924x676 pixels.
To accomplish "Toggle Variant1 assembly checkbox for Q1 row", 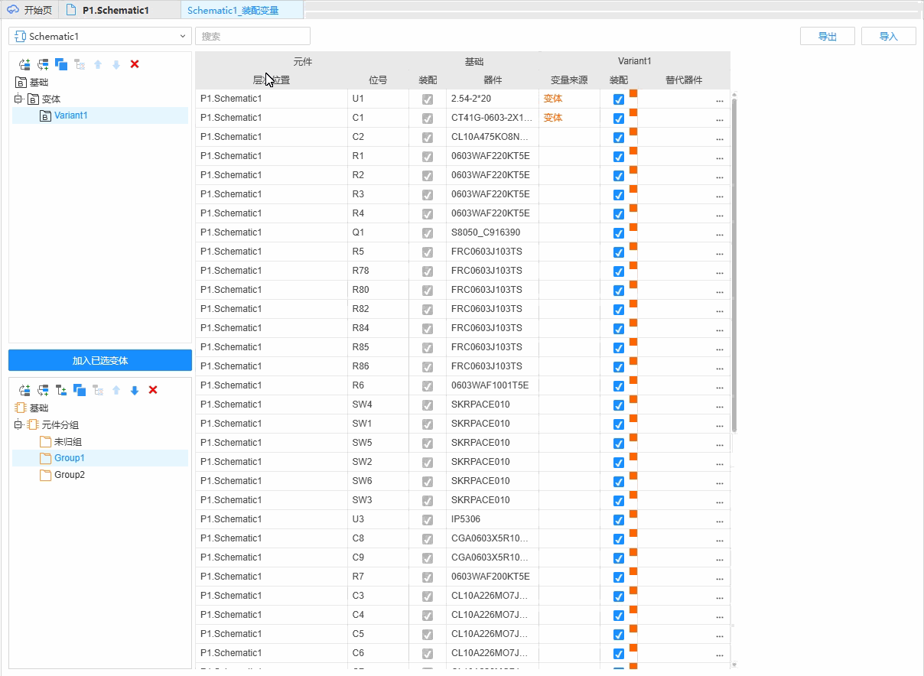I will (x=619, y=233).
